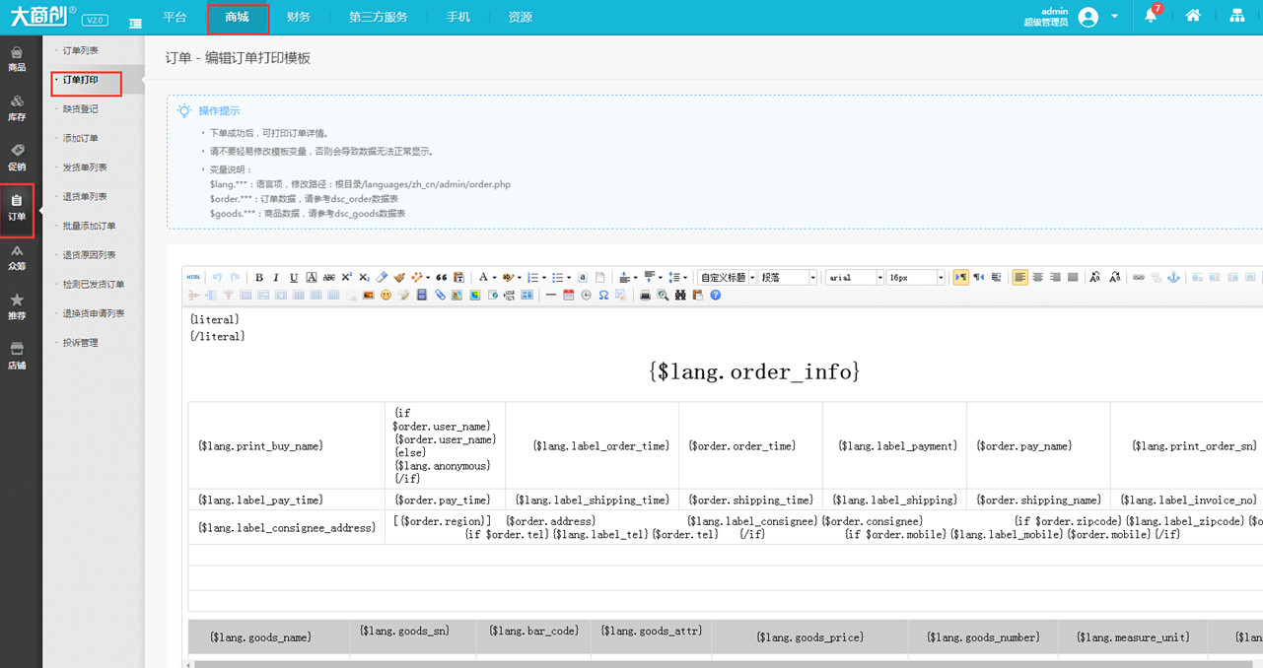Go to 发货单列表 in the side menu
The image size is (1263, 668).
(x=85, y=167)
